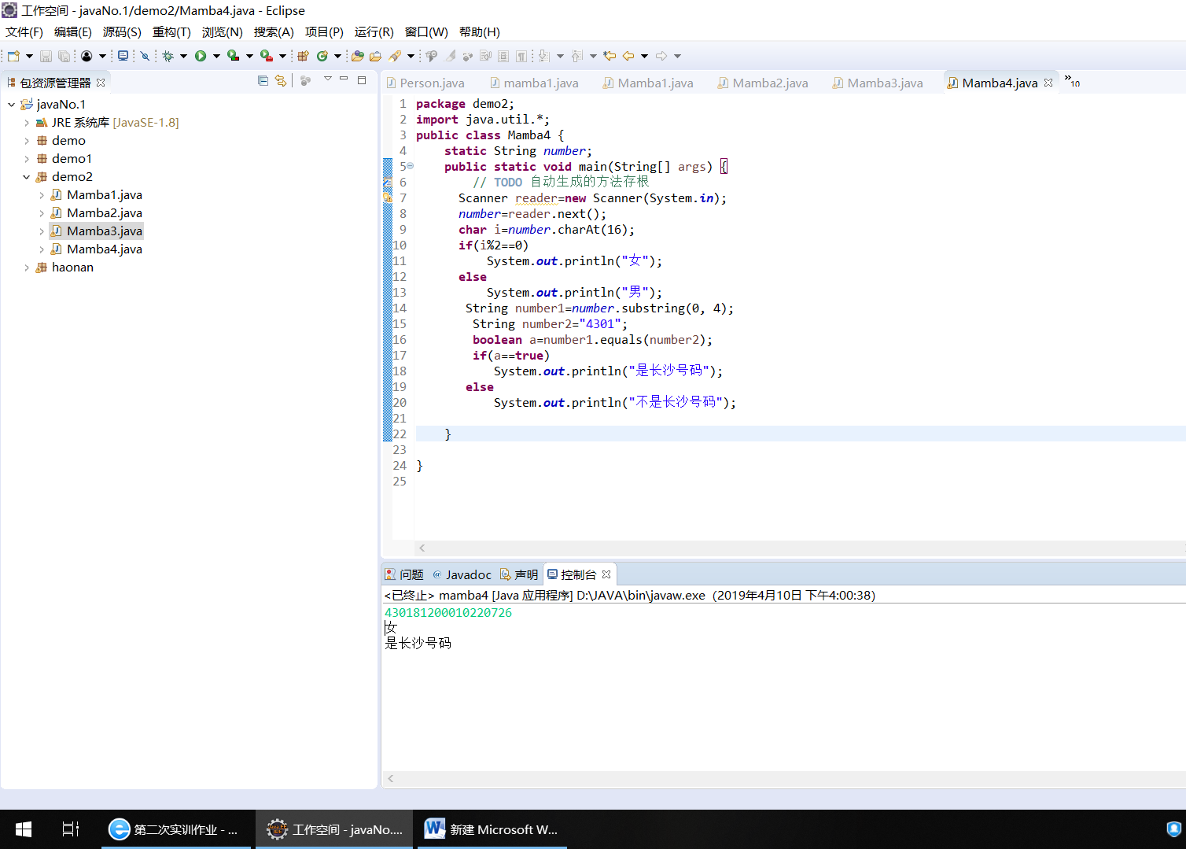Minimize the Package Explorer panel
Image resolution: width=1186 pixels, height=849 pixels.
coord(344,79)
